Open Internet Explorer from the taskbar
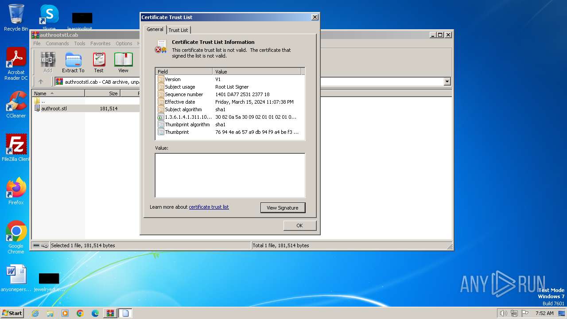This screenshot has width=567, height=319. [35, 313]
